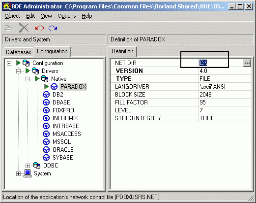The width and height of the screenshot is (256, 203).
Task: Click the ORACLE driver icon
Action: pyautogui.click(x=46, y=150)
